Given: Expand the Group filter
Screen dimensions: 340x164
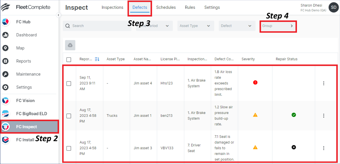Looking at the screenshot, I should [x=278, y=26].
